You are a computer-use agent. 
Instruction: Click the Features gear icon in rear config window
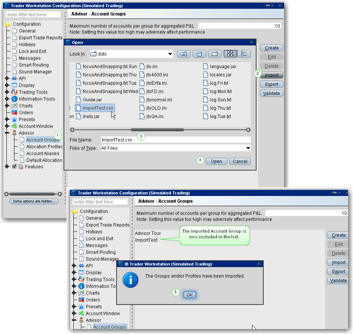(x=20, y=166)
